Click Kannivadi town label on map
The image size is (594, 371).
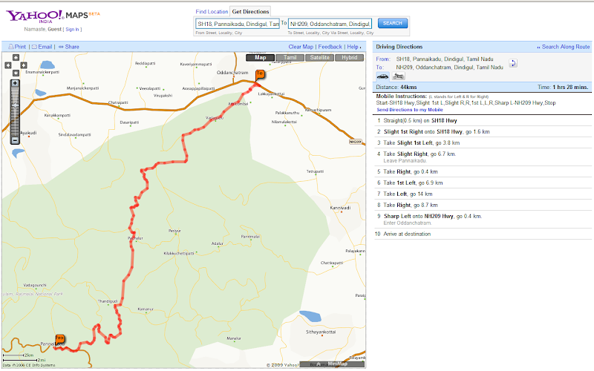340,208
